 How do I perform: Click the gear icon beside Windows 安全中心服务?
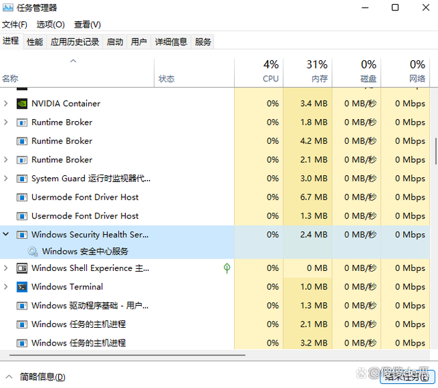tap(33, 251)
